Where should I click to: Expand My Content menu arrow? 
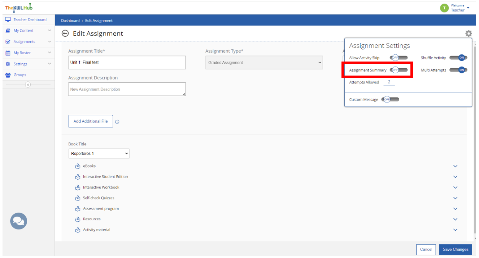[49, 31]
